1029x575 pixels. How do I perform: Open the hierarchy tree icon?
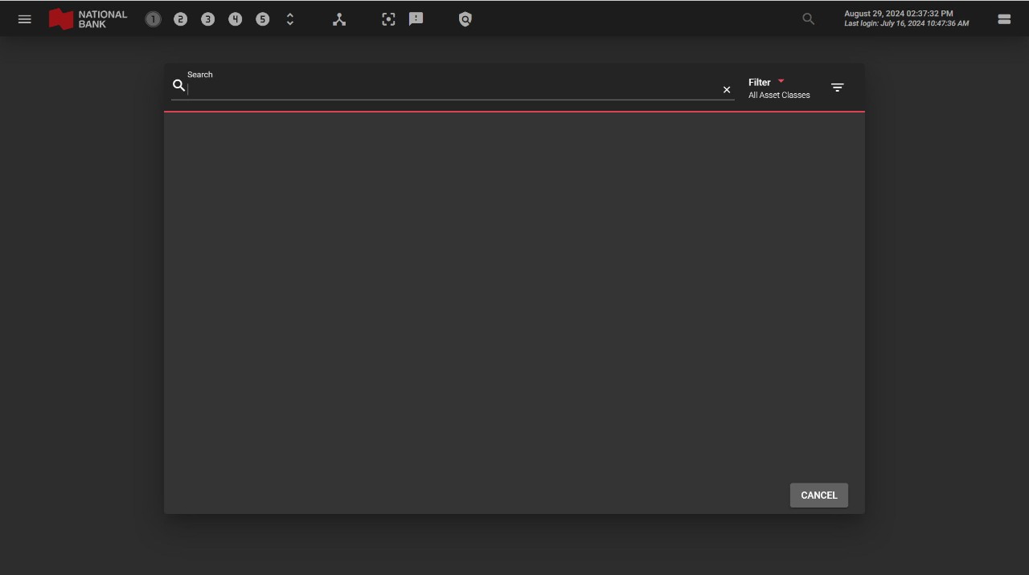(x=339, y=19)
